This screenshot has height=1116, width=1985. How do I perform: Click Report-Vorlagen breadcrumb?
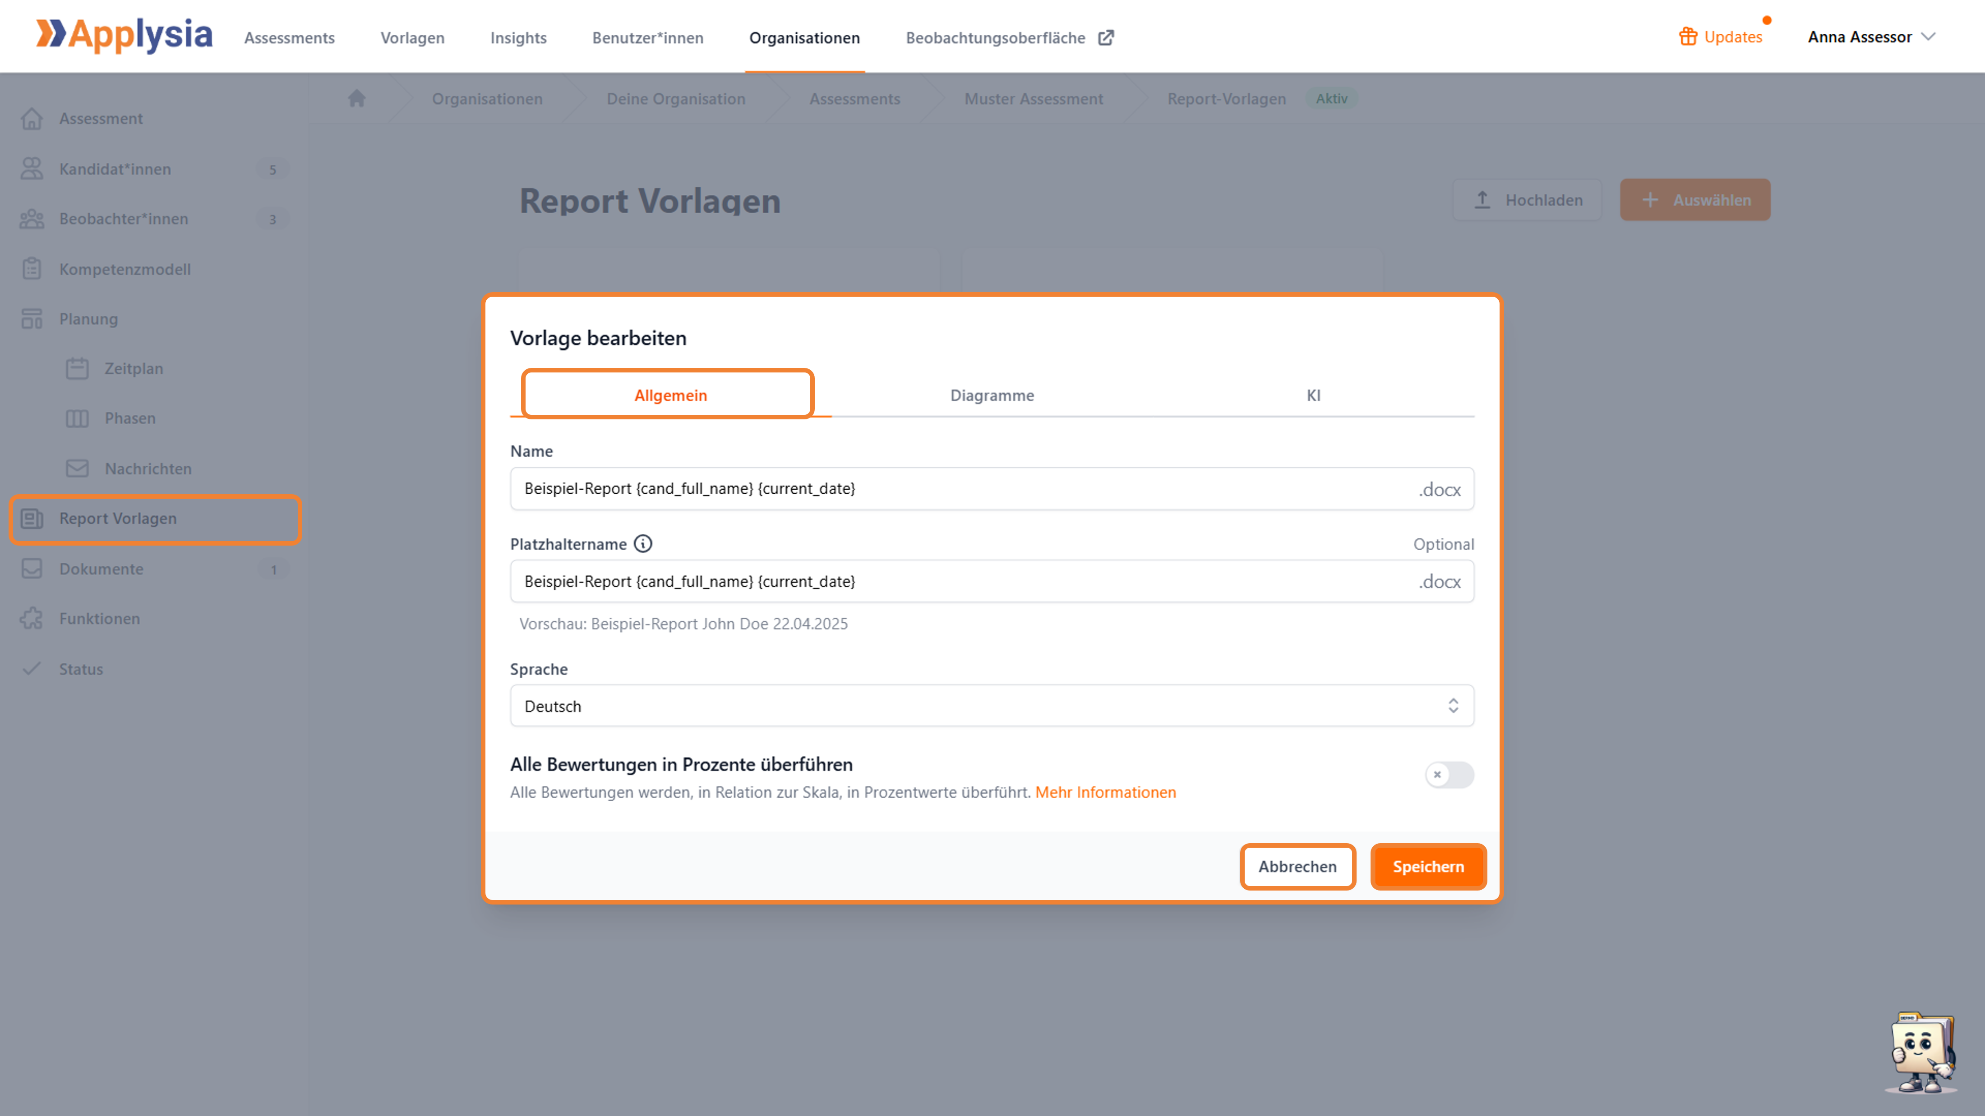tap(1227, 99)
